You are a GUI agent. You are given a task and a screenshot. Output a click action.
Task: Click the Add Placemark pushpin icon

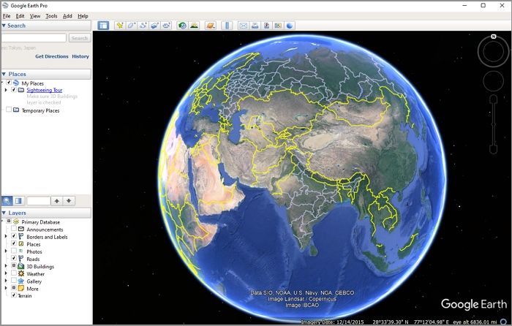(120, 26)
